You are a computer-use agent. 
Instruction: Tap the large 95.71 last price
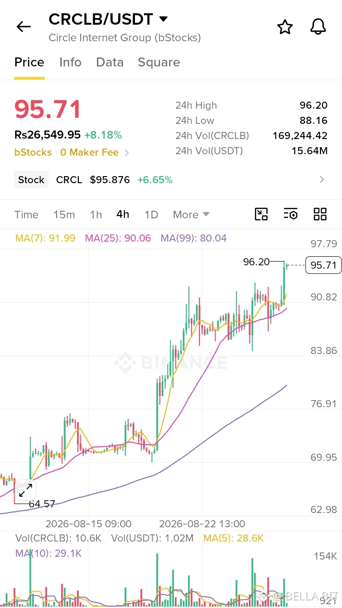(x=47, y=110)
